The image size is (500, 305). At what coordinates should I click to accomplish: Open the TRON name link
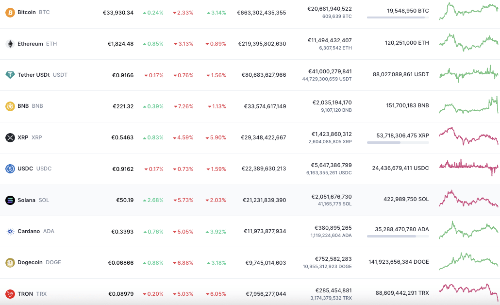pyautogui.click(x=25, y=294)
